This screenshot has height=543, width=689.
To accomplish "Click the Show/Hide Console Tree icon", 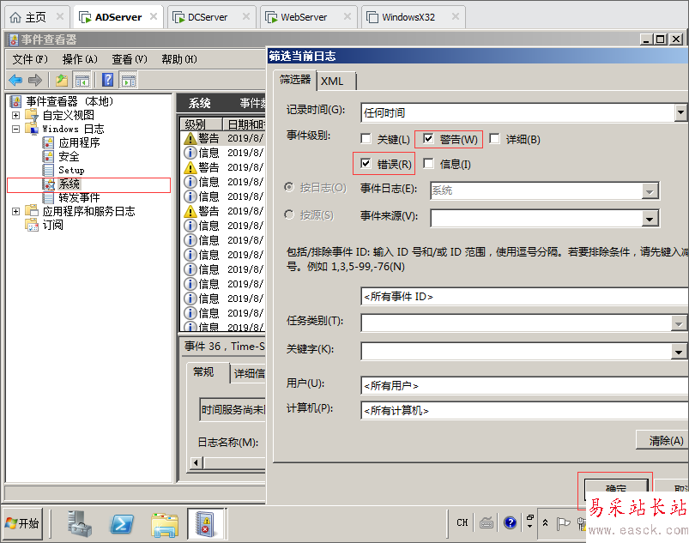I will (82, 81).
